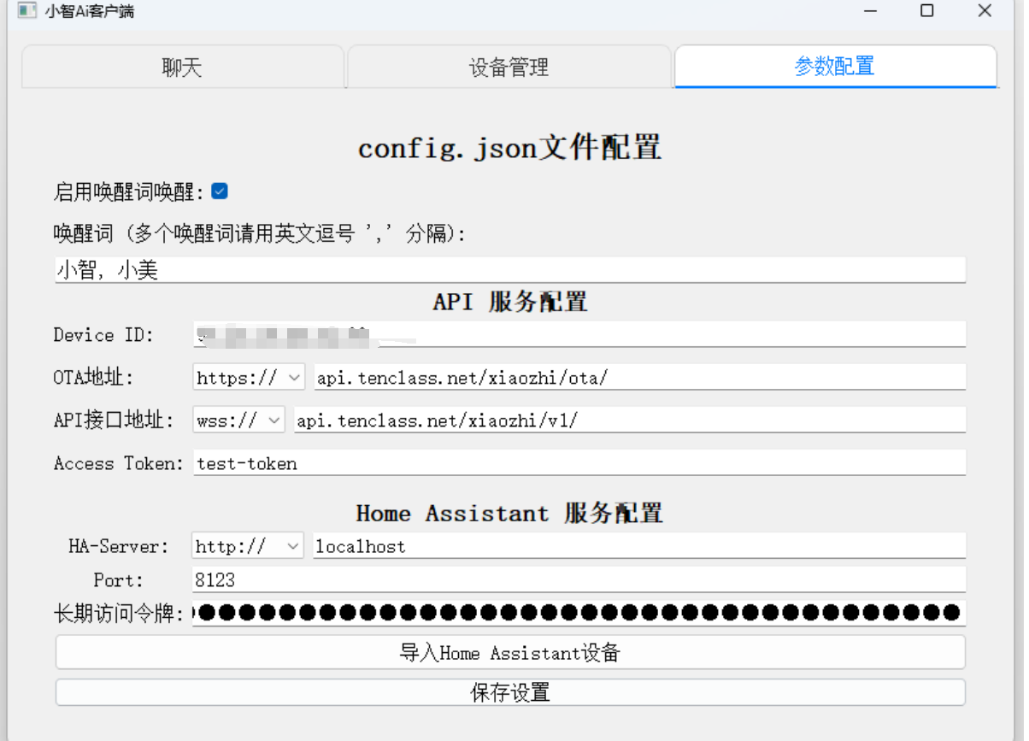Click the OTA地址 URL input field
The width and height of the screenshot is (1029, 741).
(639, 377)
